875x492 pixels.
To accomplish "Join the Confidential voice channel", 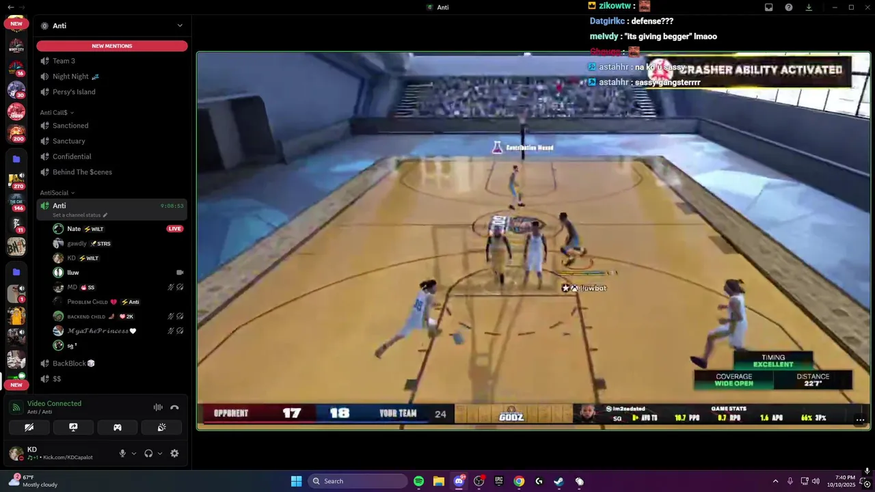I will 112,156.
